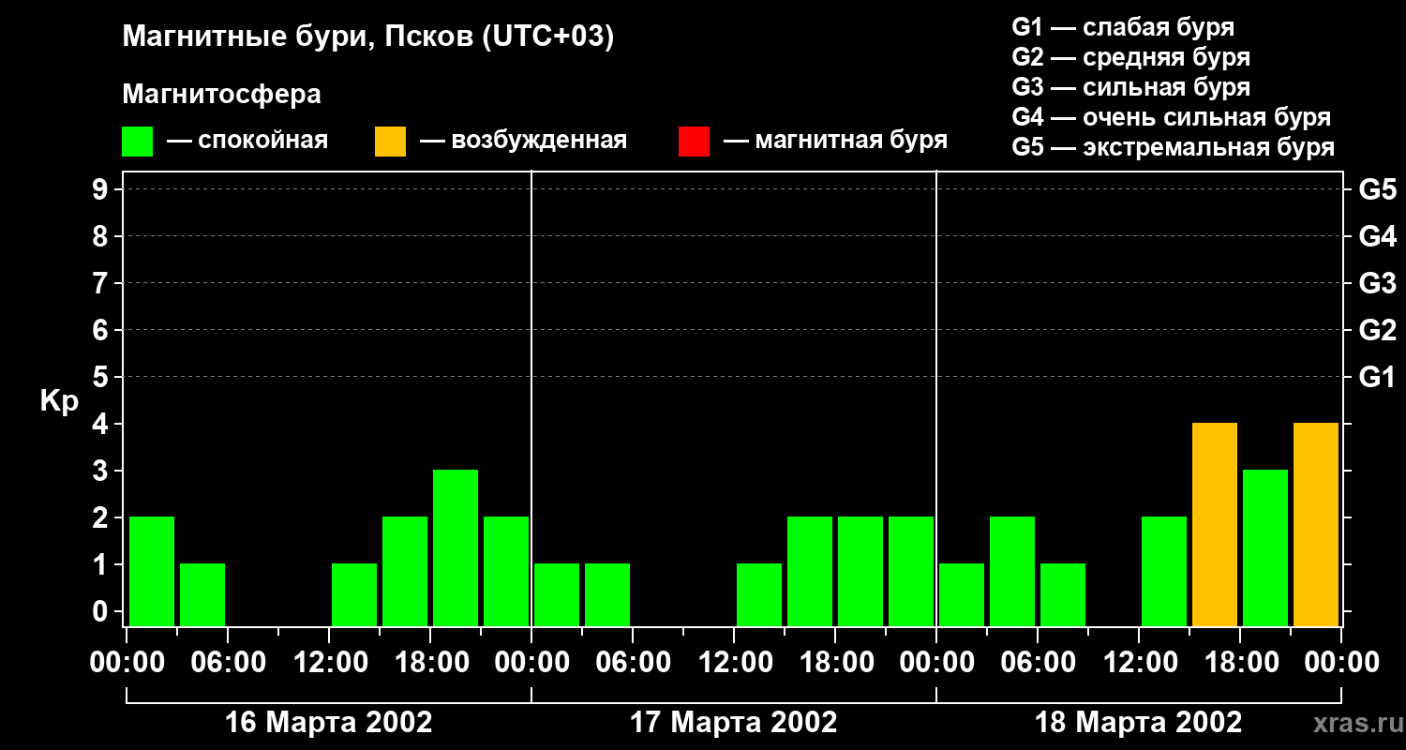Click the "17 Марта 2002" date label
The width and height of the screenshot is (1406, 750).
pos(734,723)
